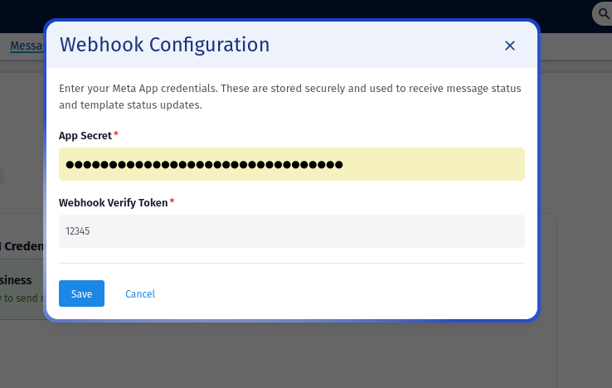Open search via magnifier icon
Image resolution: width=612 pixels, height=388 pixels.
(604, 14)
